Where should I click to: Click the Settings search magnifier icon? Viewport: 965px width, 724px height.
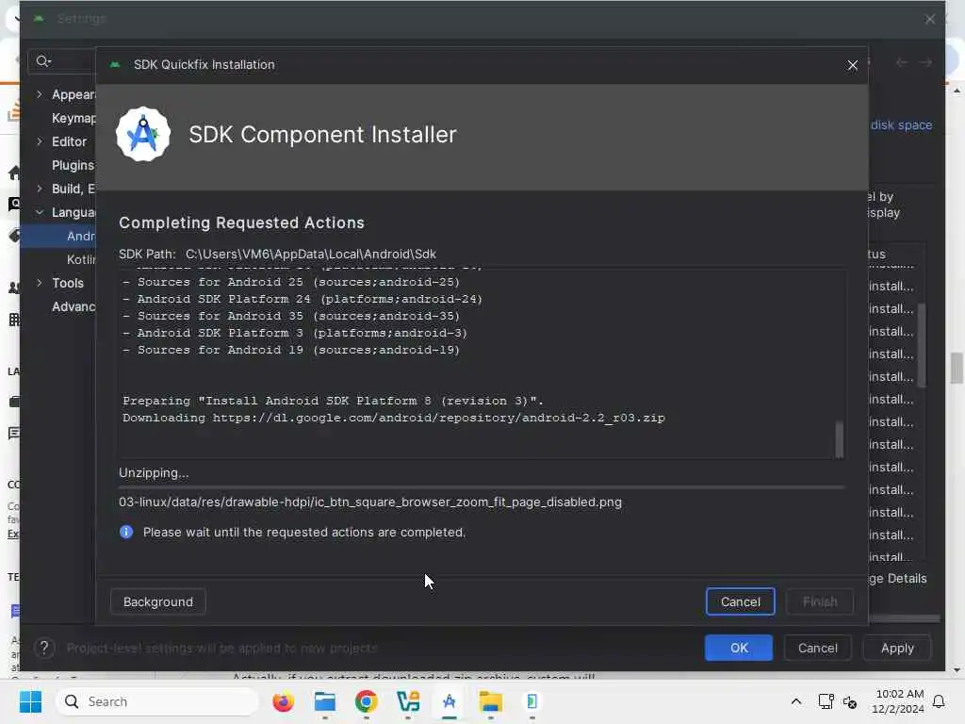click(x=43, y=61)
